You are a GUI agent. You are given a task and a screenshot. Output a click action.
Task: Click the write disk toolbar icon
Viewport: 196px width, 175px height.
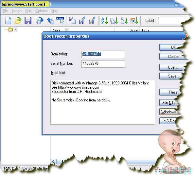click(50, 21)
